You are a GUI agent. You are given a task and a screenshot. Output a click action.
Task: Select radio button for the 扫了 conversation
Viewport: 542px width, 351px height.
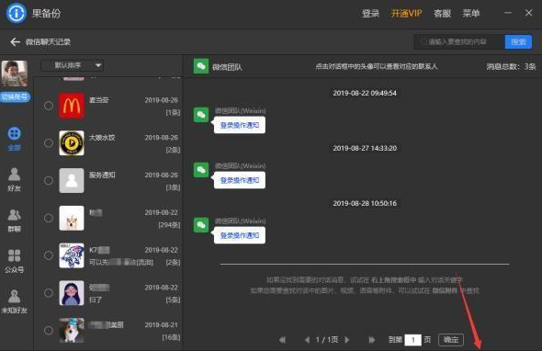(49, 293)
